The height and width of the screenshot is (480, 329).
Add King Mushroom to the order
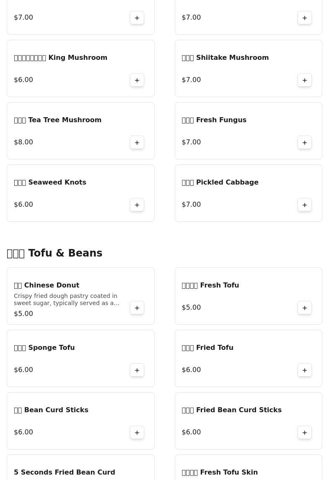pyautogui.click(x=137, y=80)
